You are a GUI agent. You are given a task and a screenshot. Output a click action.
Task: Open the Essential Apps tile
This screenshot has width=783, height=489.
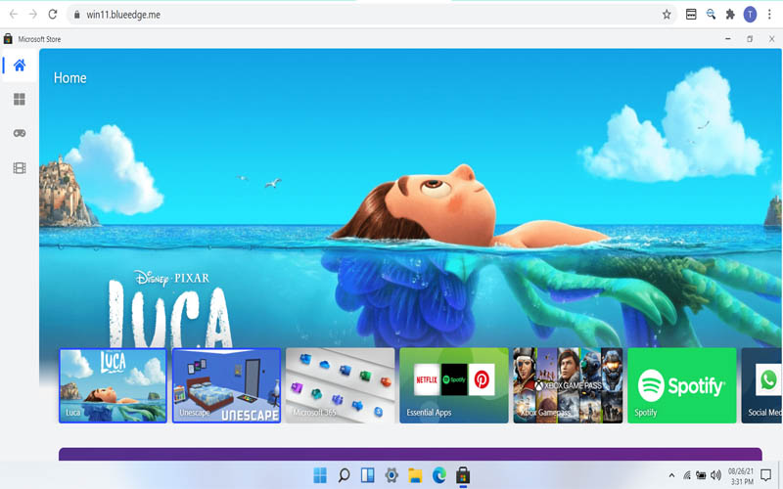tap(453, 385)
